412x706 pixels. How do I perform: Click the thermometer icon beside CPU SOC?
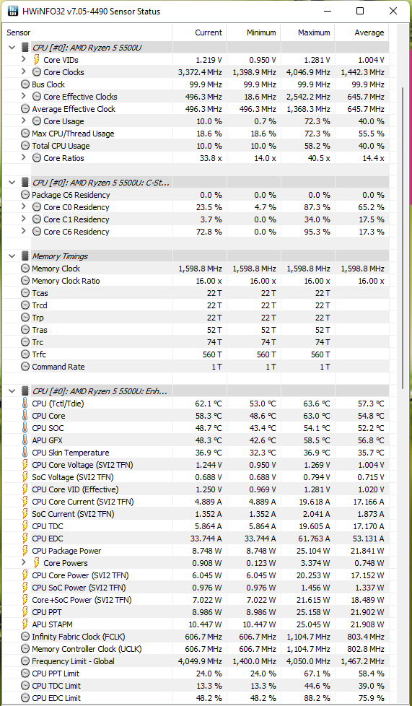point(25,428)
